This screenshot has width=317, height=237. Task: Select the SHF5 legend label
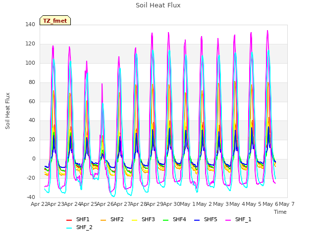click(211, 219)
